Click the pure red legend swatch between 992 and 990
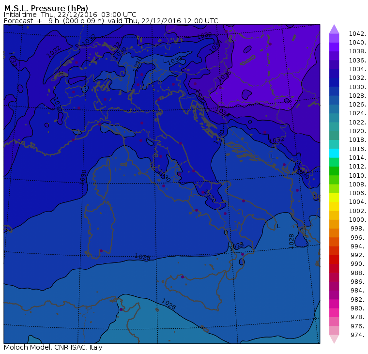 [334, 260]
